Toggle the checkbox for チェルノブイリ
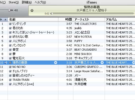 pyautogui.click(x=10, y=71)
